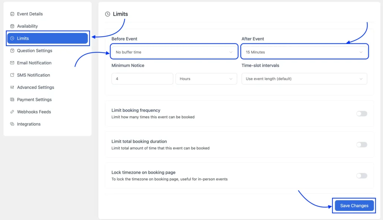The height and width of the screenshot is (220, 383).
Task: Click the Event Details sidebar icon
Action: pos(12,14)
